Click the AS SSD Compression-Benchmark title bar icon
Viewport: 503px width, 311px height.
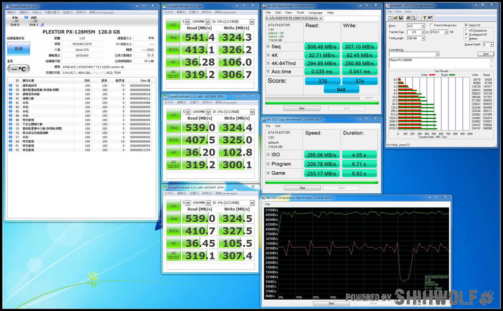point(264,198)
